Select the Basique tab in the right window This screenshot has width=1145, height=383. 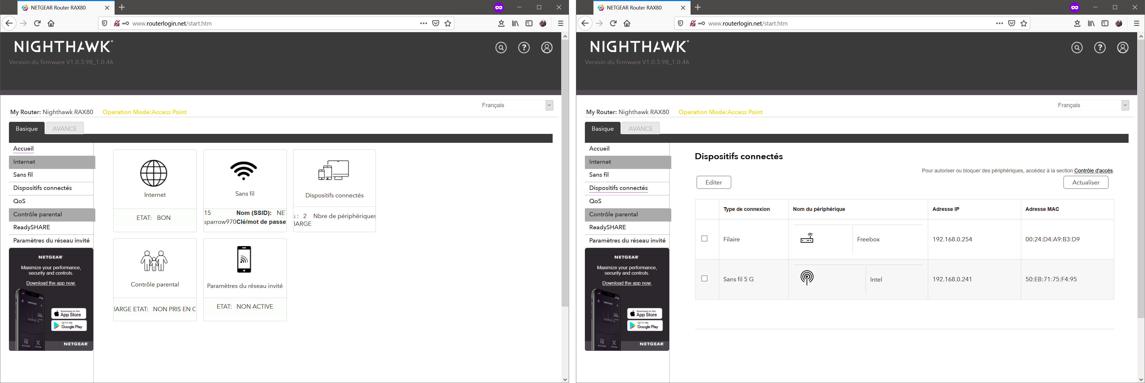(603, 128)
